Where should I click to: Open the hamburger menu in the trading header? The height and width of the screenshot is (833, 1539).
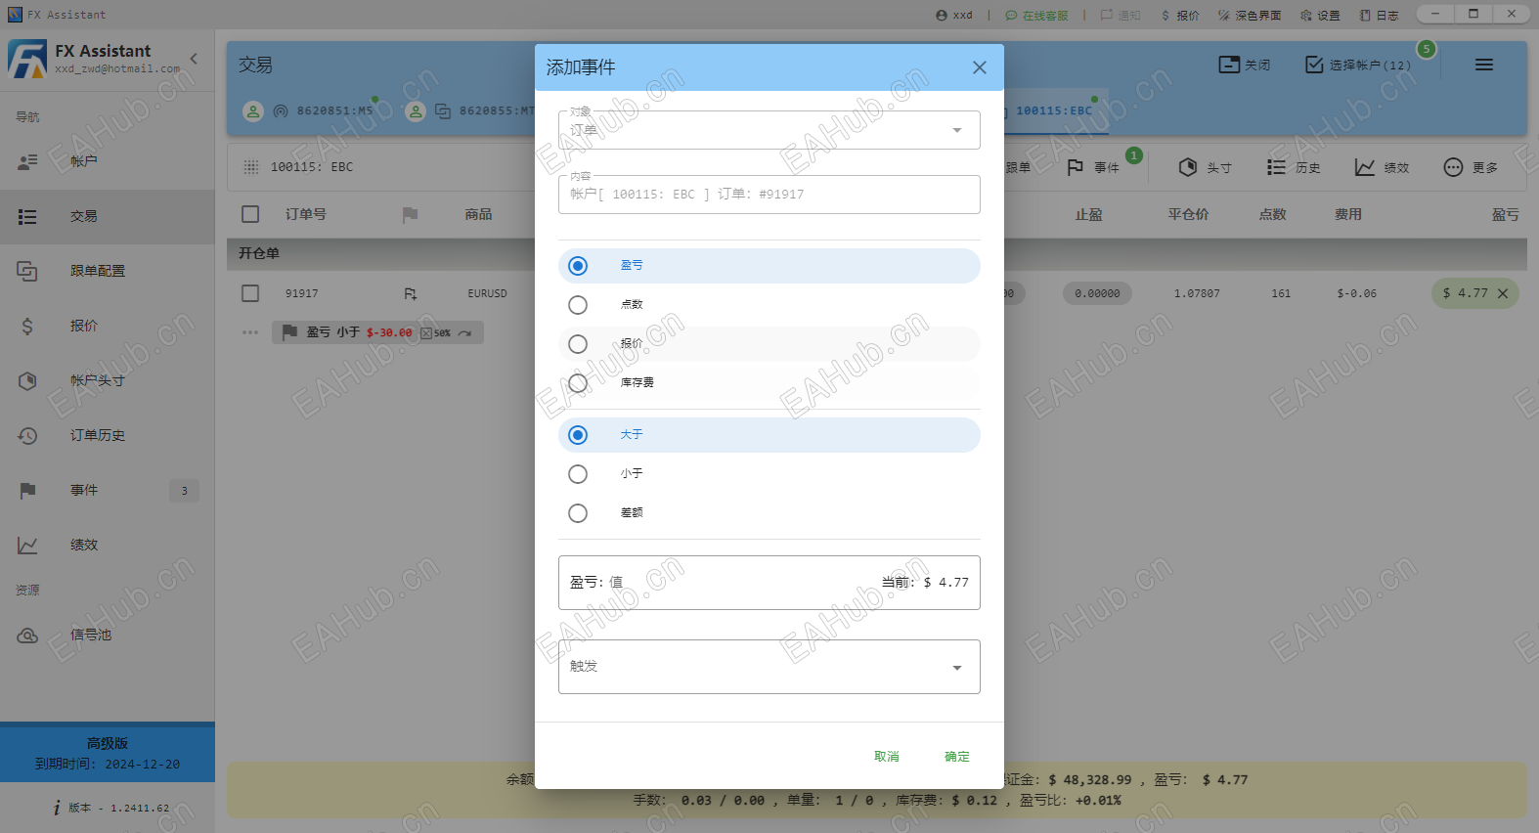coord(1484,65)
